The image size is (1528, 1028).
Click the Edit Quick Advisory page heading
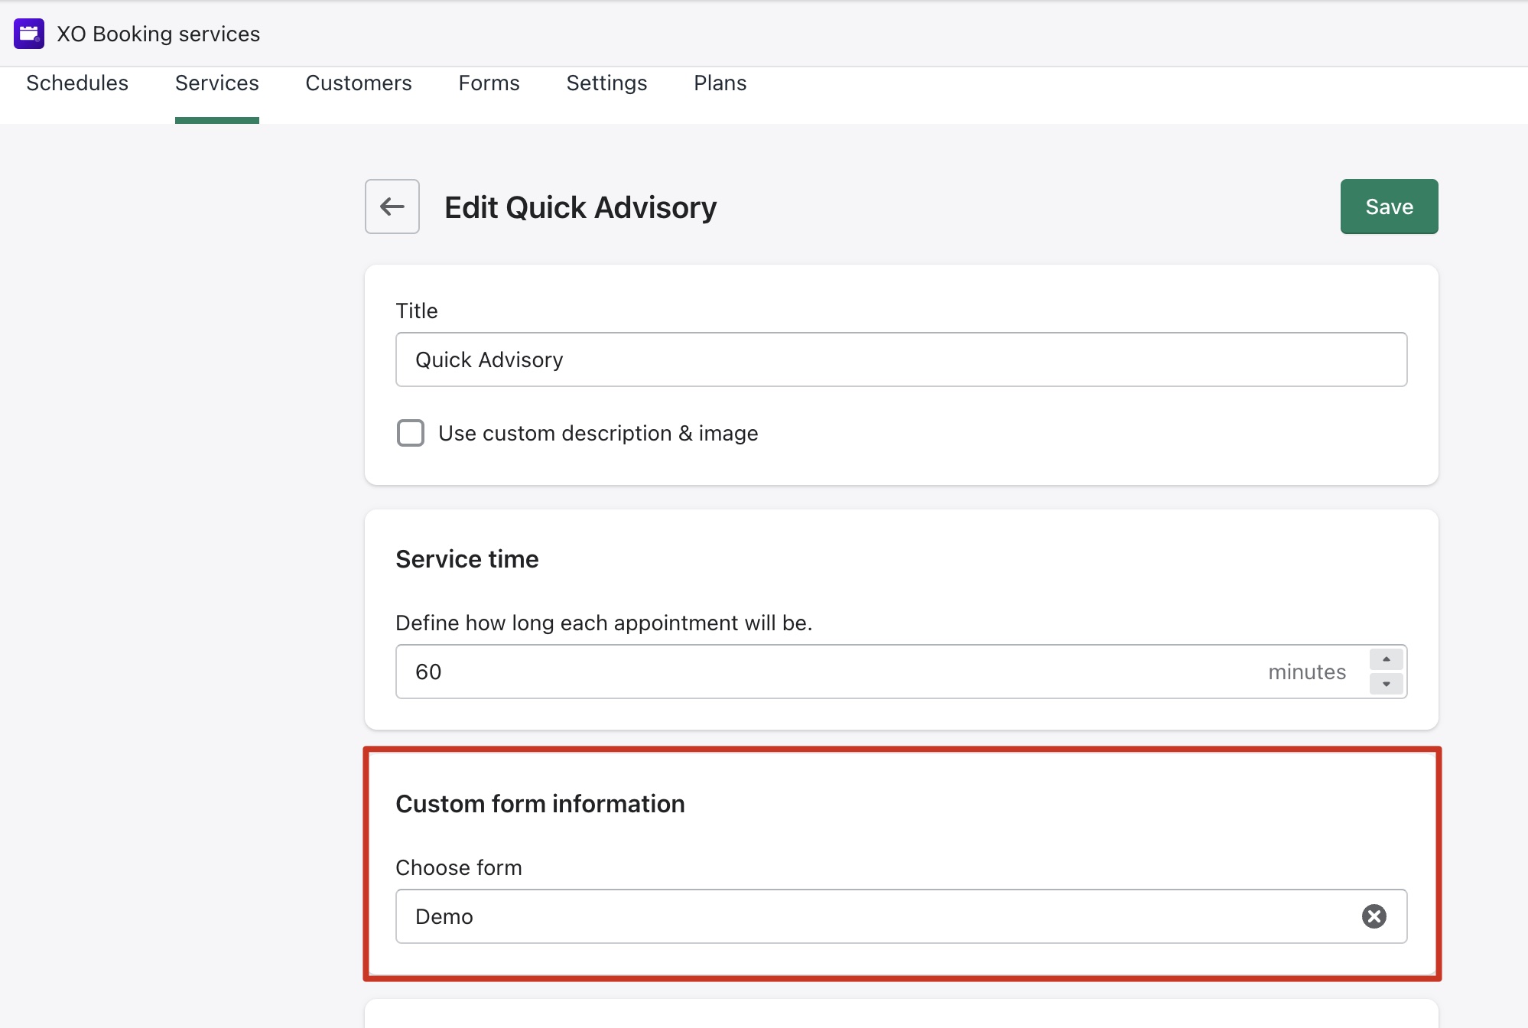(580, 207)
